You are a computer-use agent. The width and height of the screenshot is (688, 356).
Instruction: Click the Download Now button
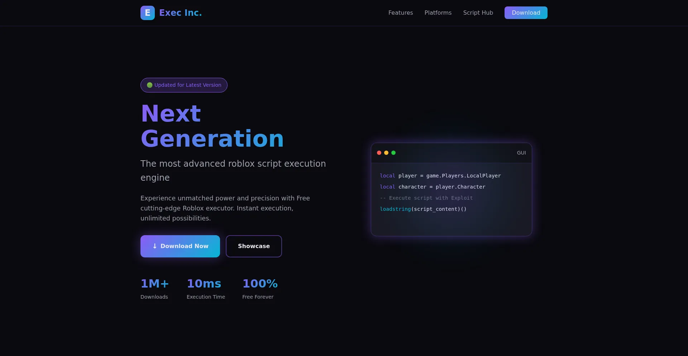pos(180,246)
